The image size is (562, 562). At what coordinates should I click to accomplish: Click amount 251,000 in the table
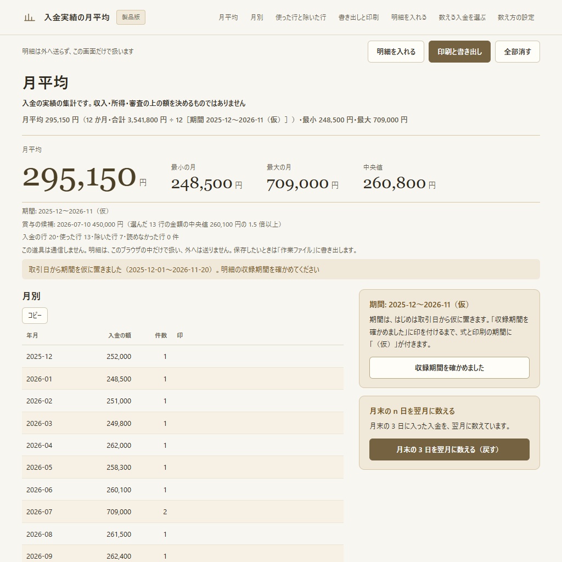click(119, 401)
